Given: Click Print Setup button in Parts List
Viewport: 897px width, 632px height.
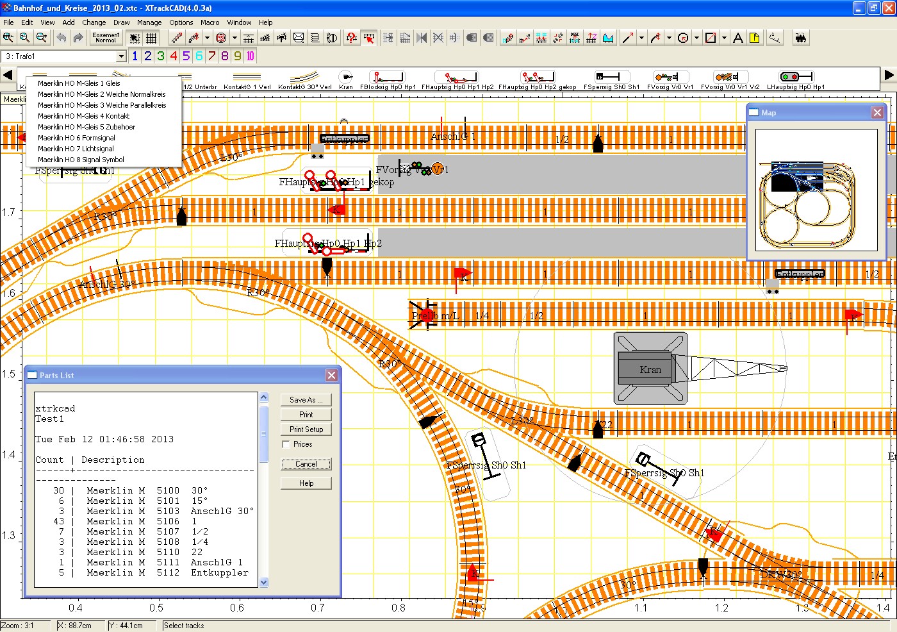Looking at the screenshot, I should tap(306, 429).
